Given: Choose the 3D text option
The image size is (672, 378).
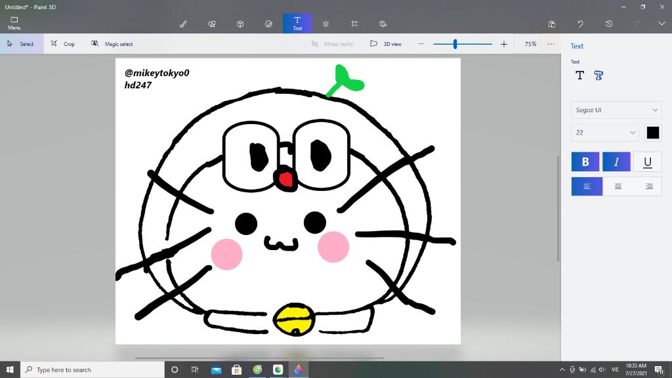Looking at the screenshot, I should click(x=598, y=75).
